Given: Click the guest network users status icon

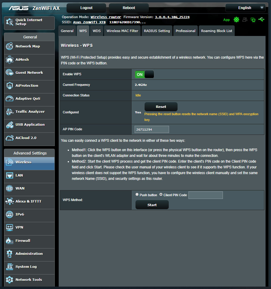Looking at the screenshot, I should pos(245,20).
